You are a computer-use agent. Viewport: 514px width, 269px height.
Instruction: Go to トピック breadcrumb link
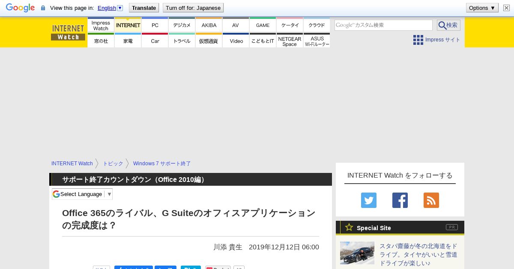113,164
